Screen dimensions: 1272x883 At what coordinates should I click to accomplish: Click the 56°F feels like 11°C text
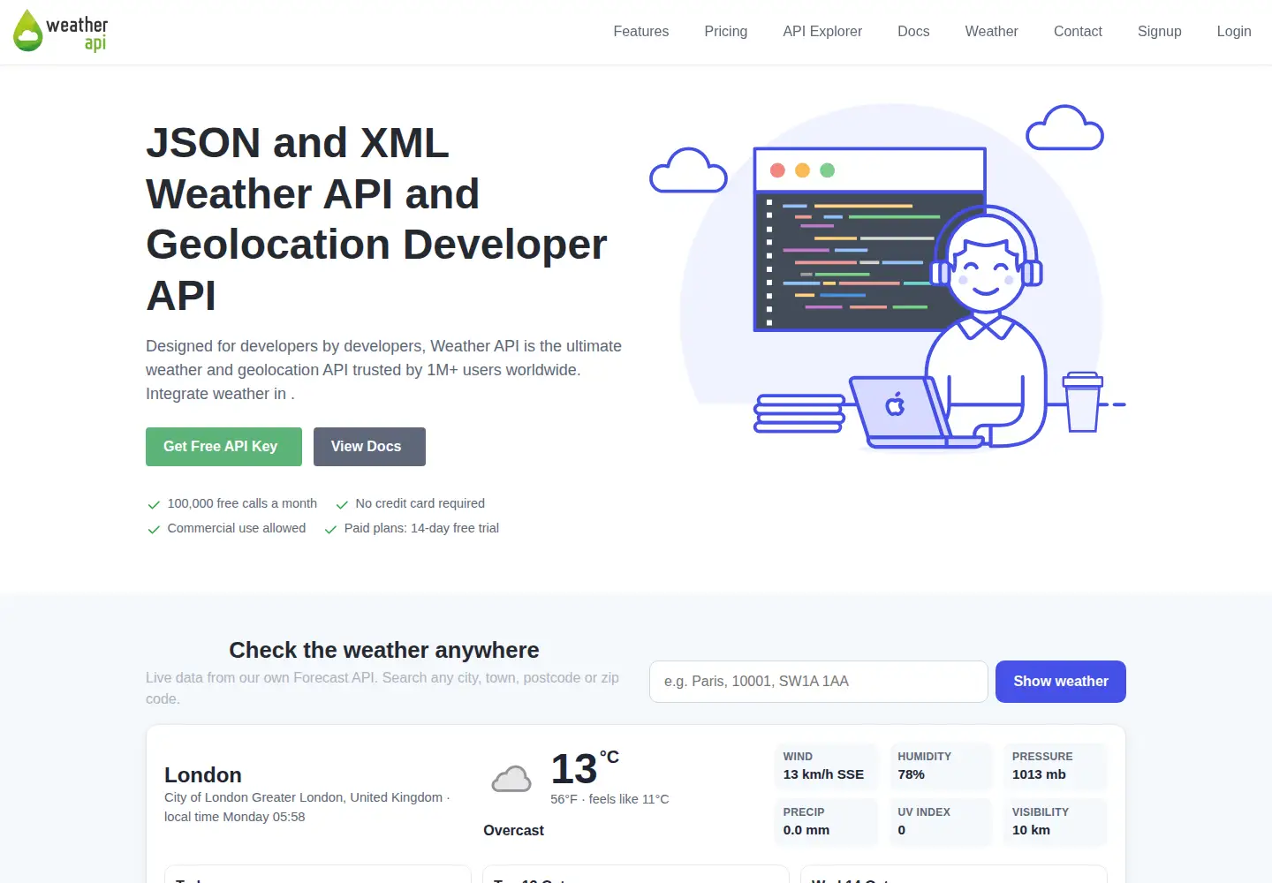(609, 799)
